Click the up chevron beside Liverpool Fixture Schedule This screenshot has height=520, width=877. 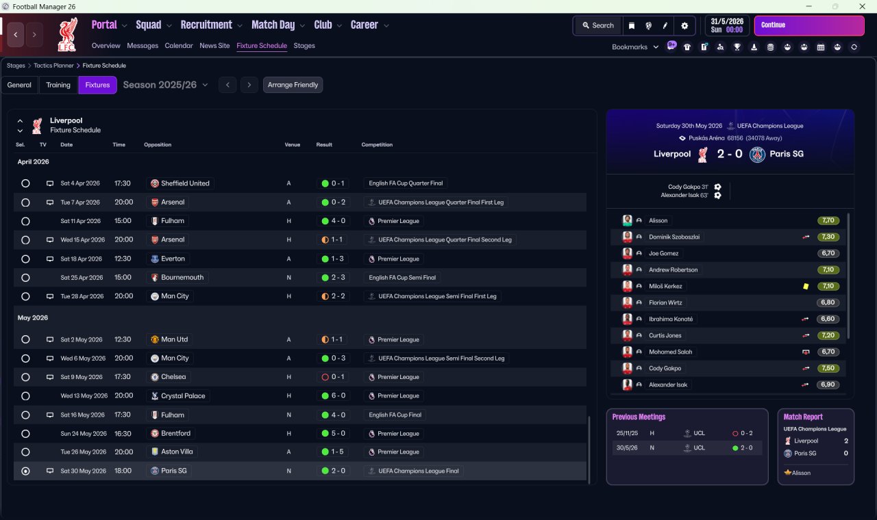[20, 120]
